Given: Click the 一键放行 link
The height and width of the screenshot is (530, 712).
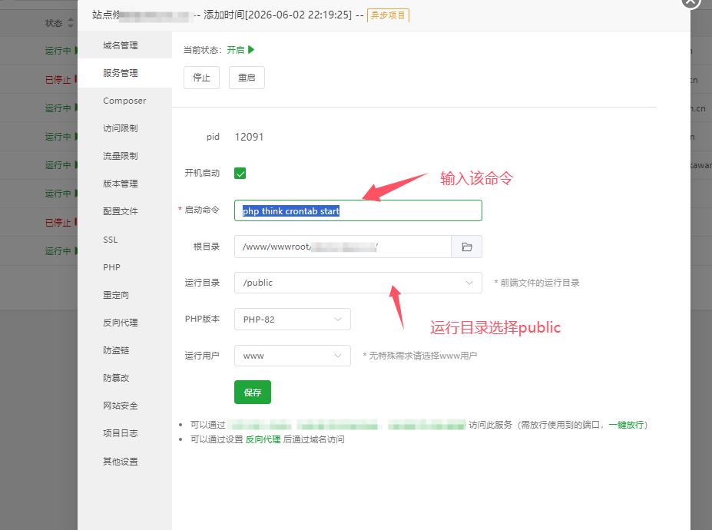Looking at the screenshot, I should tap(626, 425).
